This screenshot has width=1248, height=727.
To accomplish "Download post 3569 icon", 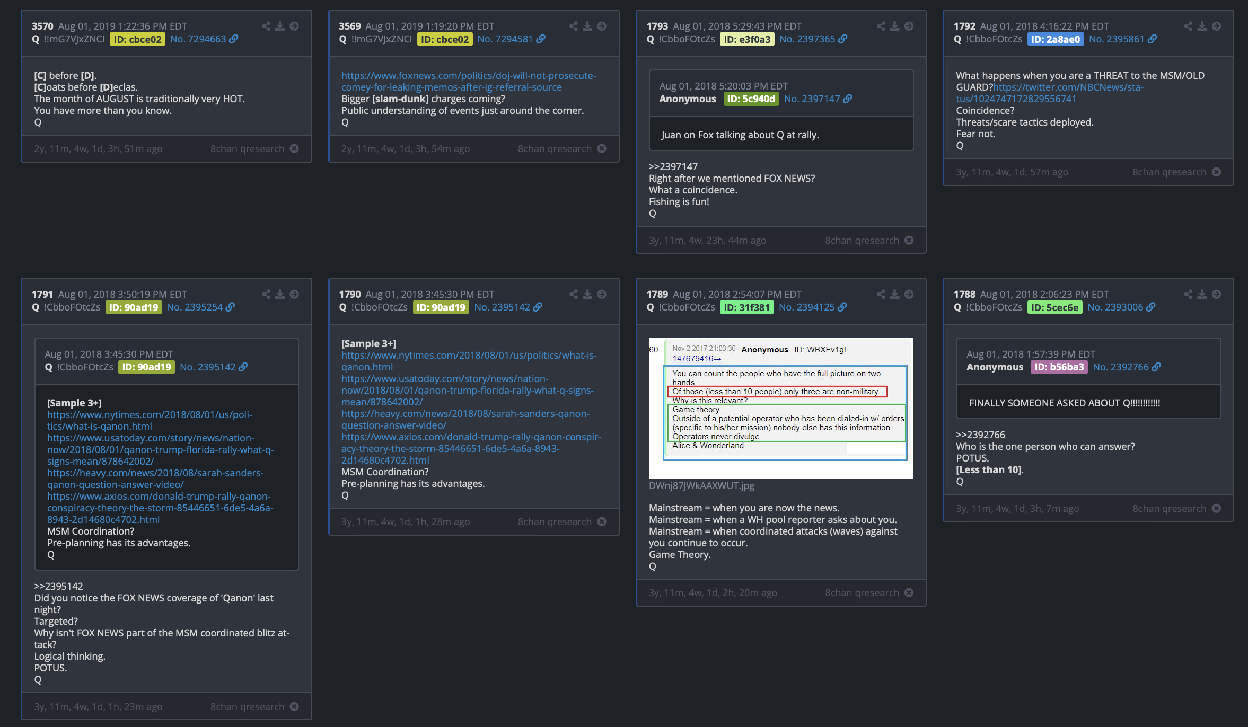I will click(x=587, y=26).
